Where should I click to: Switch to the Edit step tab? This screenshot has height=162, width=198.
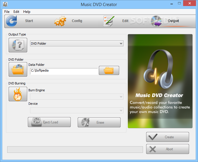click(x=125, y=21)
